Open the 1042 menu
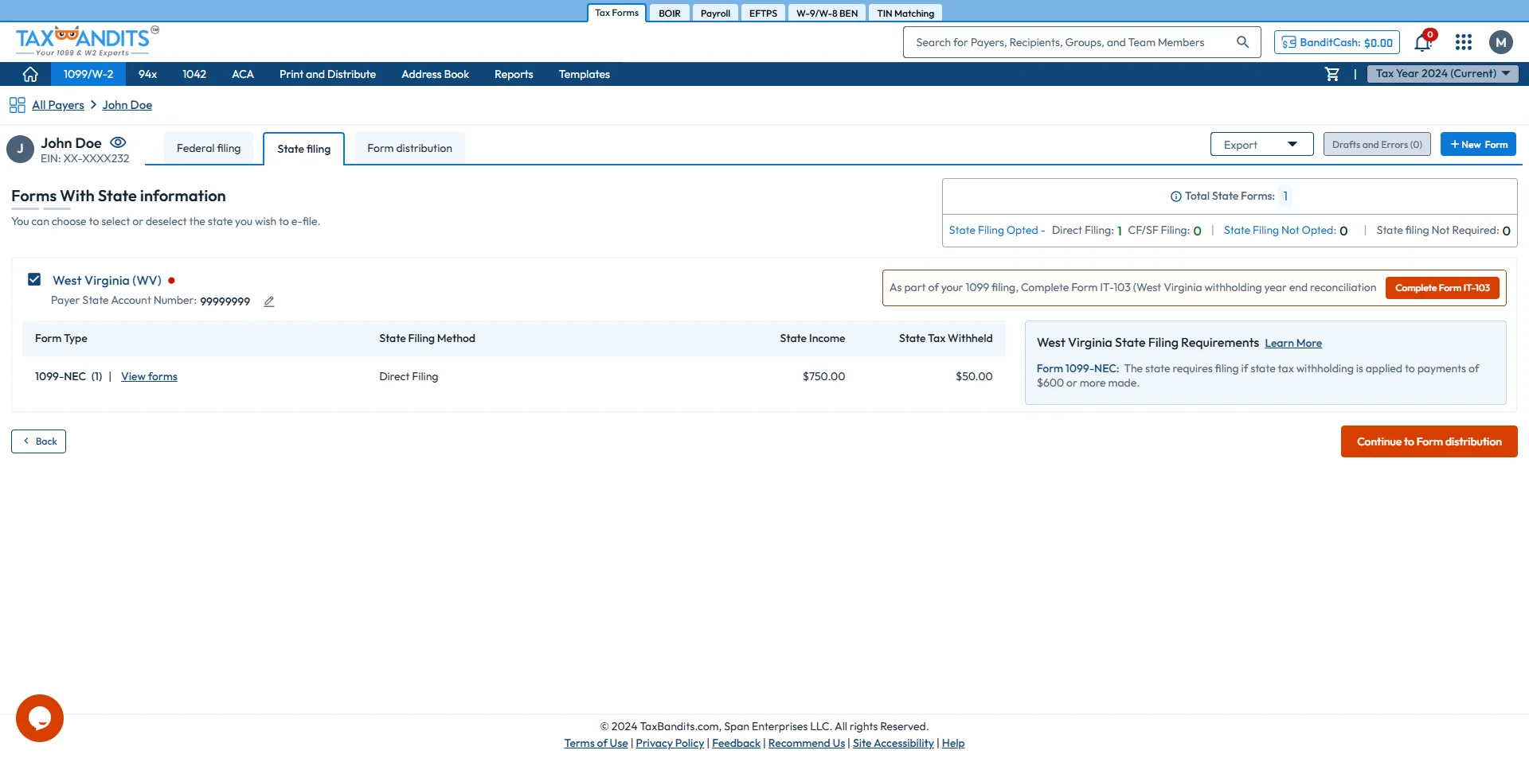Screen dimensions: 1529x758 (194, 74)
